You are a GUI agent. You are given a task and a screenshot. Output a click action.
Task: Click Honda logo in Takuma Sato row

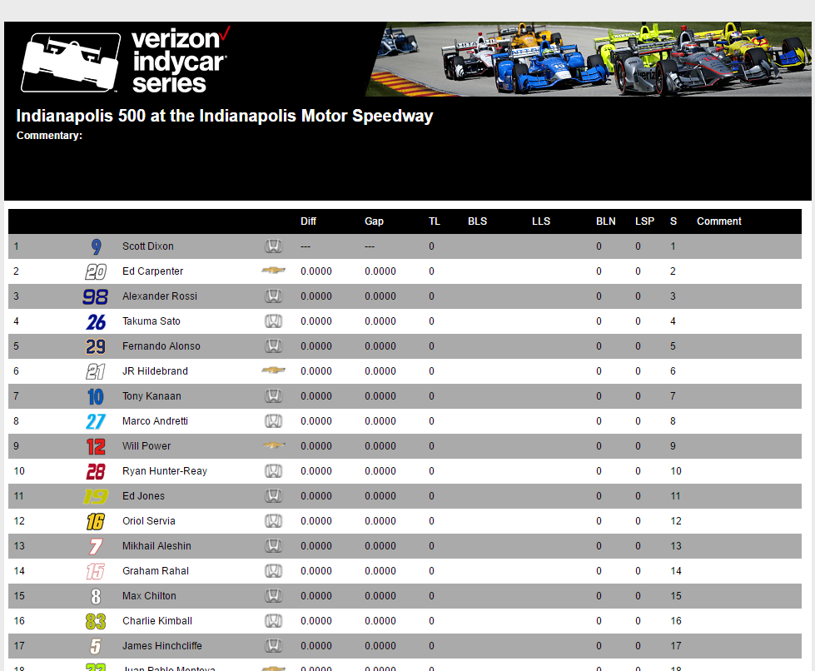(x=273, y=321)
